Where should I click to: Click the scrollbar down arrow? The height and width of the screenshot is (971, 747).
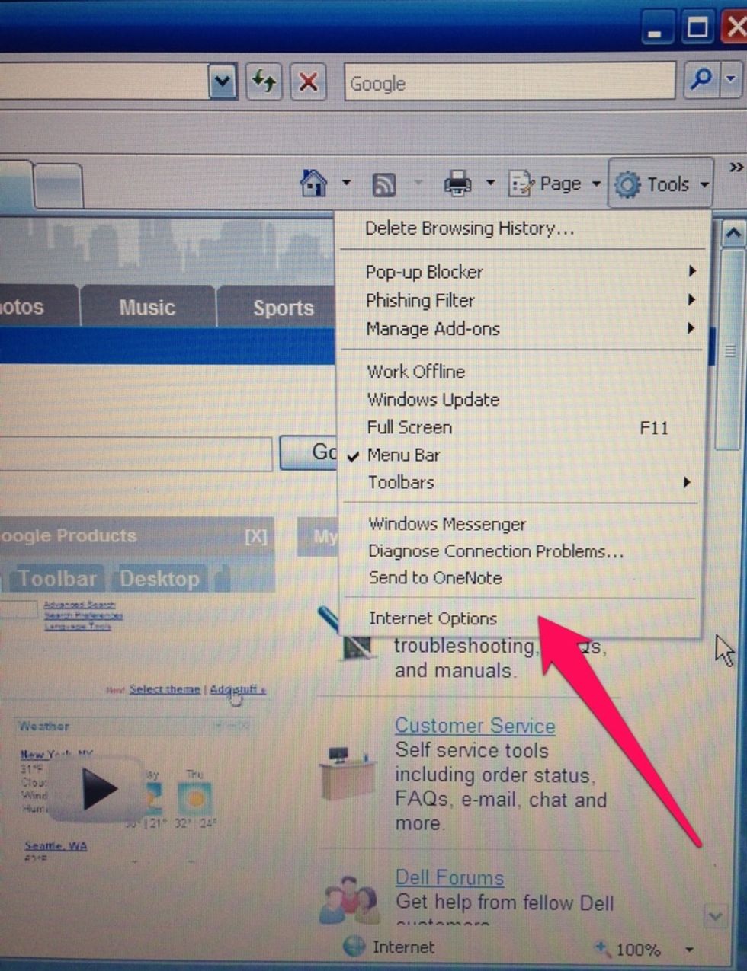click(x=716, y=916)
